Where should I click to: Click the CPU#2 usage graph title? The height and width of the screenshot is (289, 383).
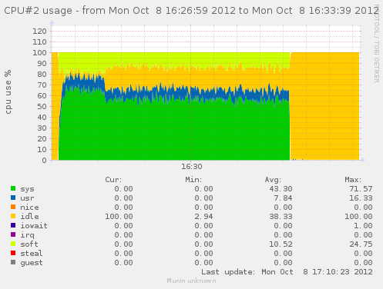click(x=191, y=11)
